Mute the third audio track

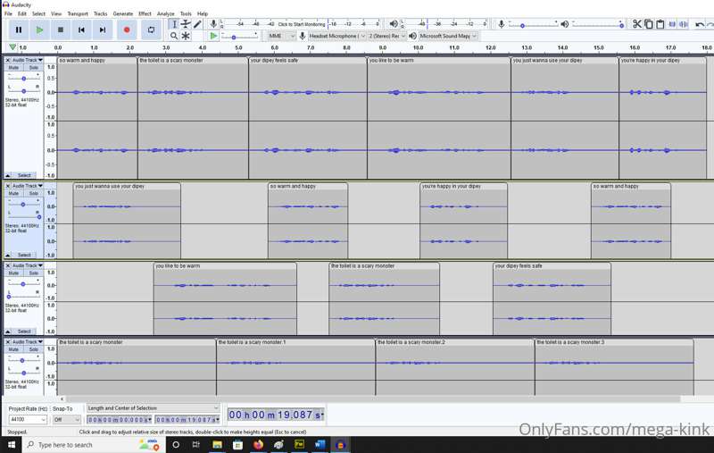(x=13, y=273)
